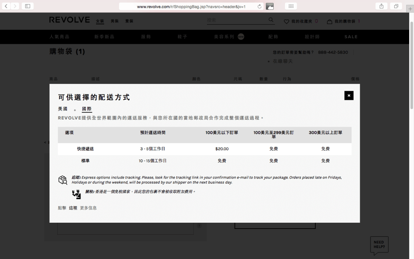Click the REVOLVE logo
414x259 pixels.
coord(69,20)
